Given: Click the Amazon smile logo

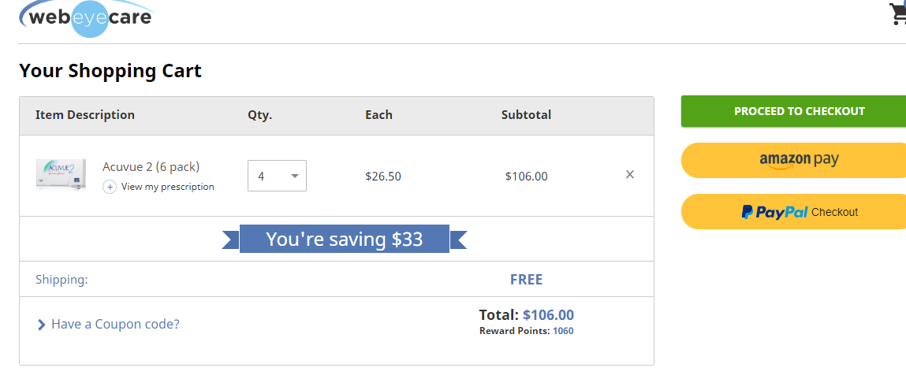Looking at the screenshot, I should pyautogui.click(x=778, y=167).
